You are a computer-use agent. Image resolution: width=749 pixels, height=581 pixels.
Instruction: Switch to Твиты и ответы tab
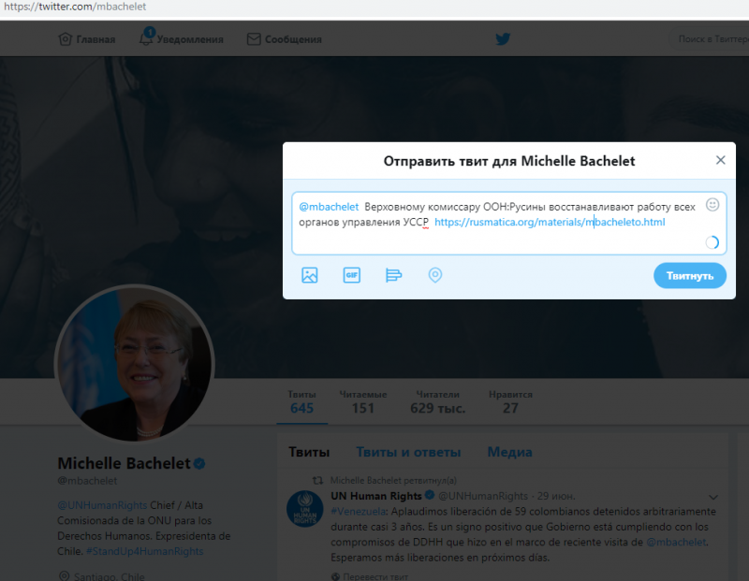408,452
